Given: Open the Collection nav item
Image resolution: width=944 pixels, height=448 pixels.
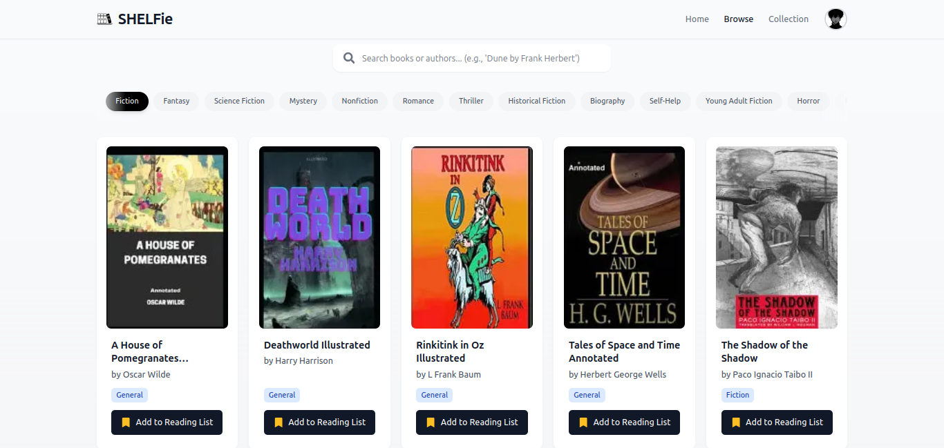Looking at the screenshot, I should pyautogui.click(x=788, y=19).
